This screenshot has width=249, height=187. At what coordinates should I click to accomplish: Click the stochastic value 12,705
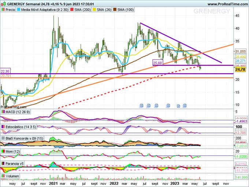241,133
